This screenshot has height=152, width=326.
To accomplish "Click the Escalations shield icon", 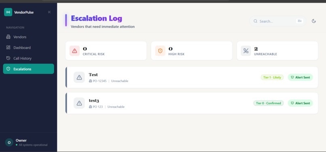I will click(x=8, y=69).
